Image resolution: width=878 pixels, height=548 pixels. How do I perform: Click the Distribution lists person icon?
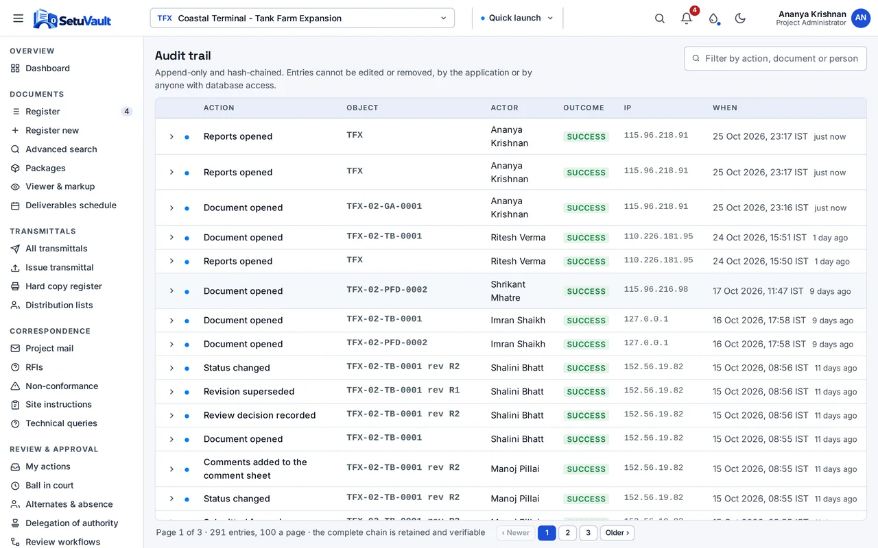coord(15,306)
